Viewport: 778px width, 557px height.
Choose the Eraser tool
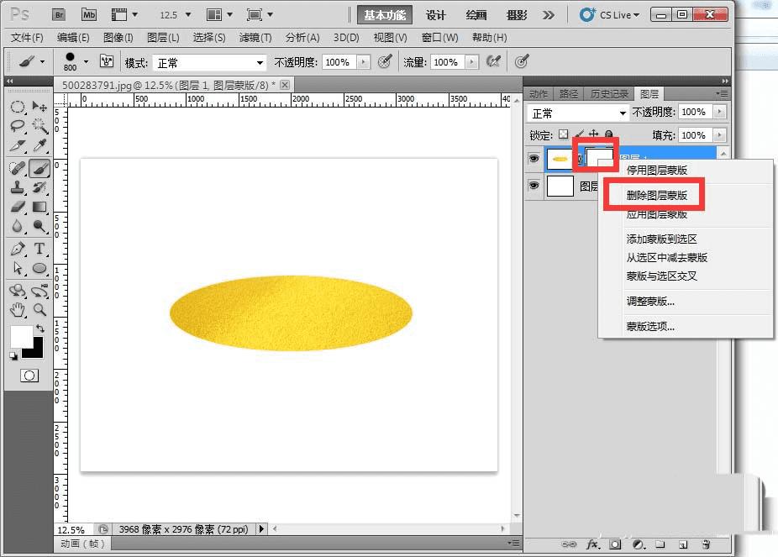pyautogui.click(x=18, y=207)
